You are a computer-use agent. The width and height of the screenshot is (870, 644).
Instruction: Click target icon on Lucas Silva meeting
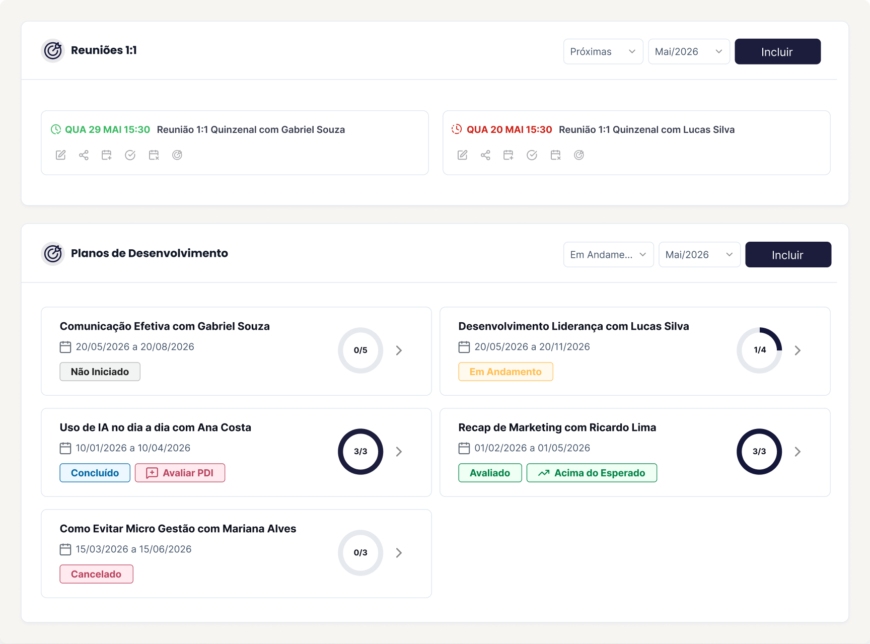point(579,155)
